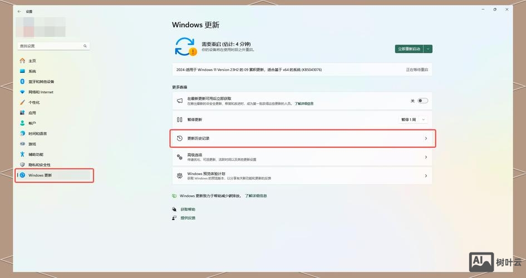
Task: Click 正在等待重启 status text
Action: [x=417, y=69]
